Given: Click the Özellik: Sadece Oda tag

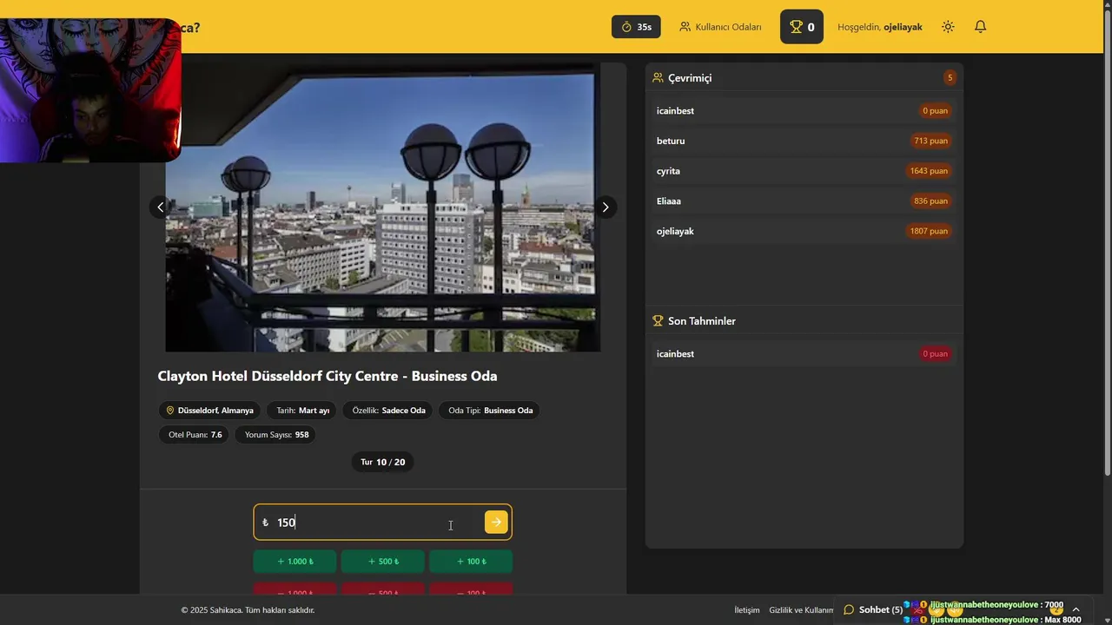Looking at the screenshot, I should coord(388,411).
